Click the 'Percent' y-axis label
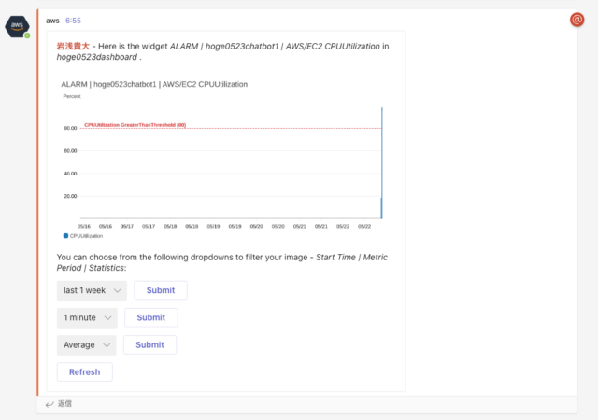This screenshot has height=420, width=598. tap(72, 96)
